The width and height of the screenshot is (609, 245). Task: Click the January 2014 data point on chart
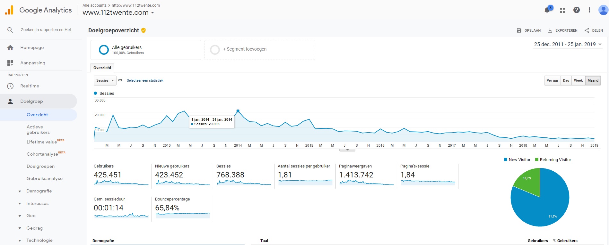coord(238,111)
